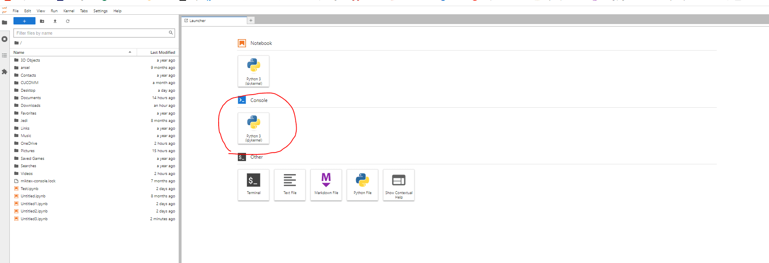The width and height of the screenshot is (769, 263).
Task: Open the Extension Manager sidebar panel
Action: click(x=4, y=72)
